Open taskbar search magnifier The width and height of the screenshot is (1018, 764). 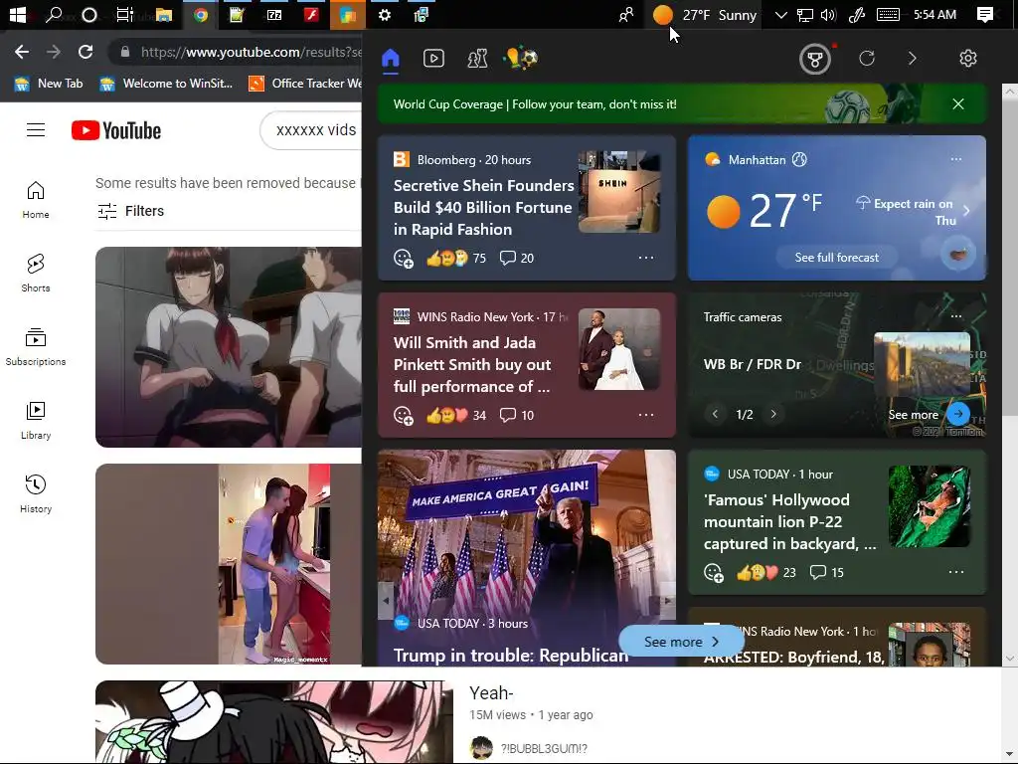coord(54,14)
